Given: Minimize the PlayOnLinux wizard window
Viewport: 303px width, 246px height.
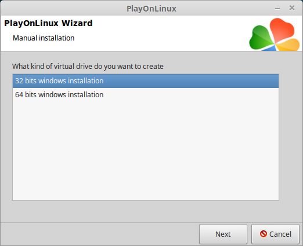Looking at the screenshot, I should coord(277,9).
